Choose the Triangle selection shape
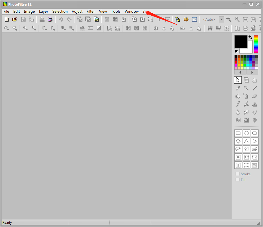Image resolution: width=263 pixels, height=227 pixels. [246, 141]
